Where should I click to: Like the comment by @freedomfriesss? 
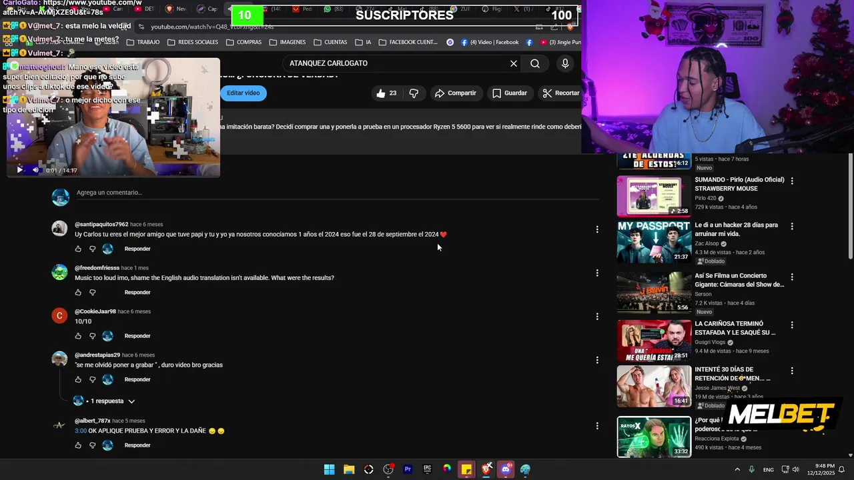point(78,292)
